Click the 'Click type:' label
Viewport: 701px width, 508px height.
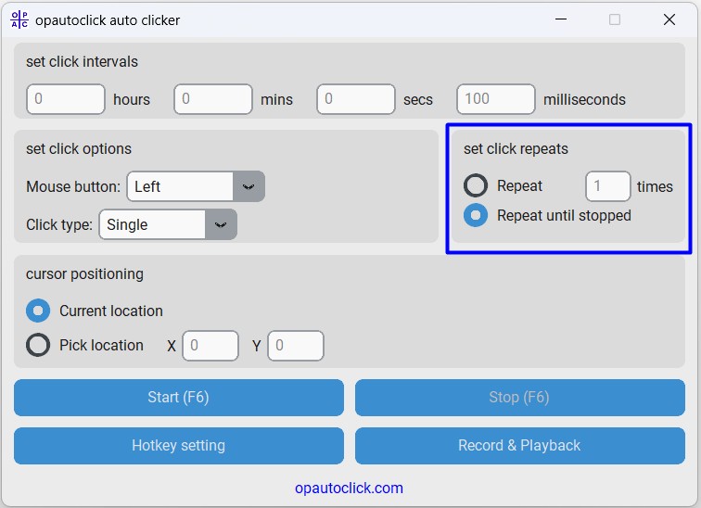pyautogui.click(x=59, y=224)
